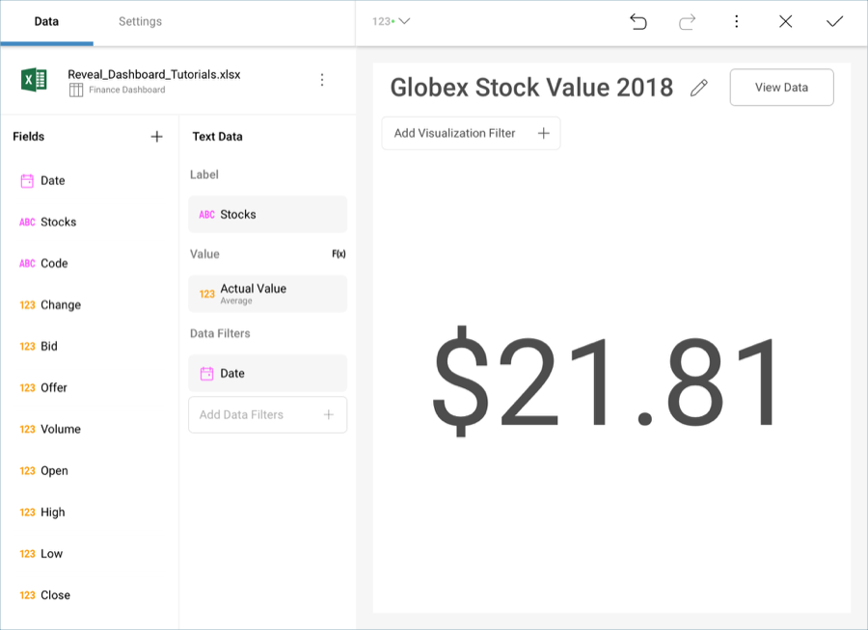
Task: Click the Excel file icon
Action: tap(35, 80)
